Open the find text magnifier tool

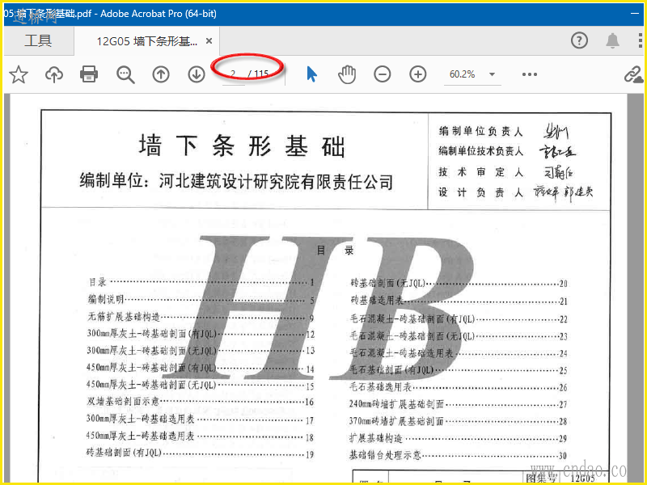pos(125,74)
